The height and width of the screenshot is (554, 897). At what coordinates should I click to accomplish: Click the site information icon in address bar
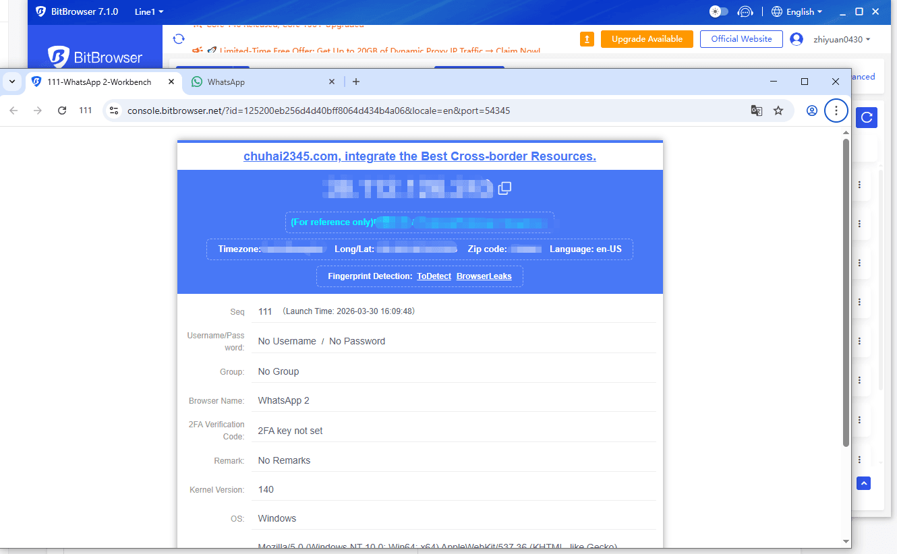tap(114, 111)
